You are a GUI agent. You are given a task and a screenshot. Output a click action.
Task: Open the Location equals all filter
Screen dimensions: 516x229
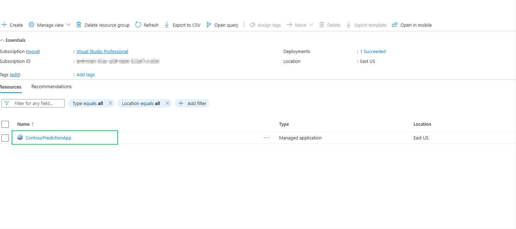(141, 103)
